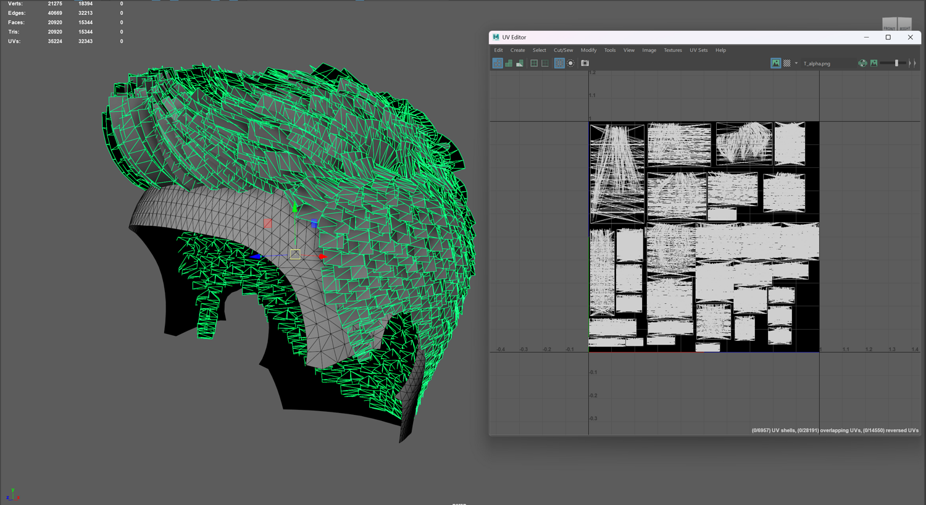Click the Maya logo in UV Editor title bar
This screenshot has height=505, width=926.
coord(496,37)
